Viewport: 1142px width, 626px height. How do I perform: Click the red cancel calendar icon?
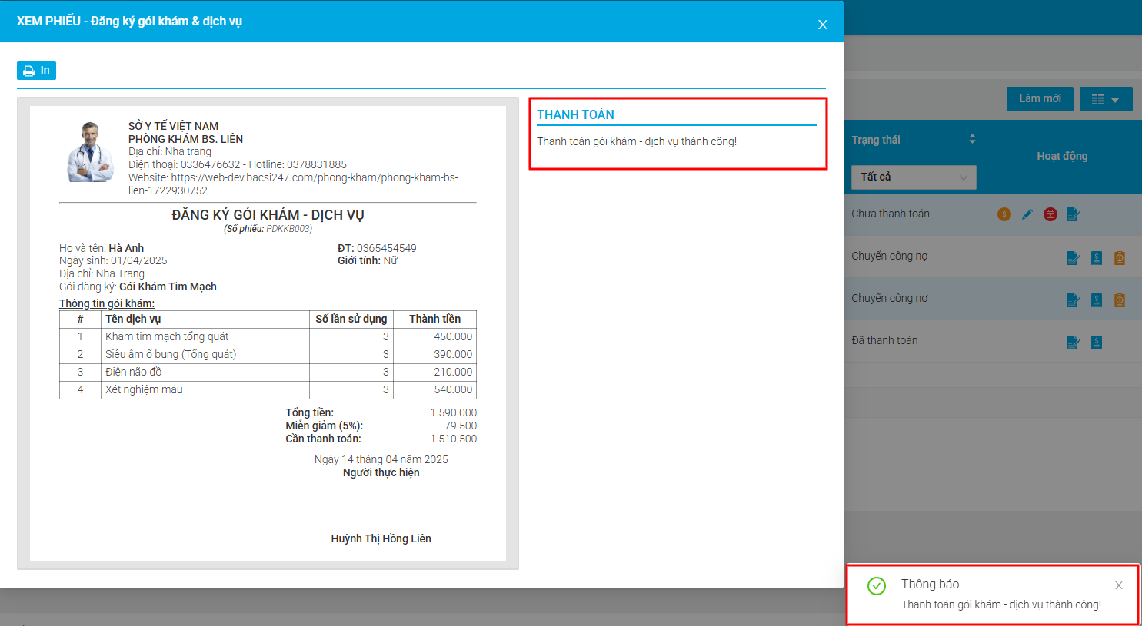pos(1050,214)
